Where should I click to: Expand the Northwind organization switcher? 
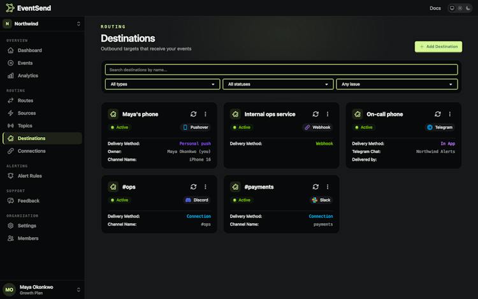tap(42, 24)
